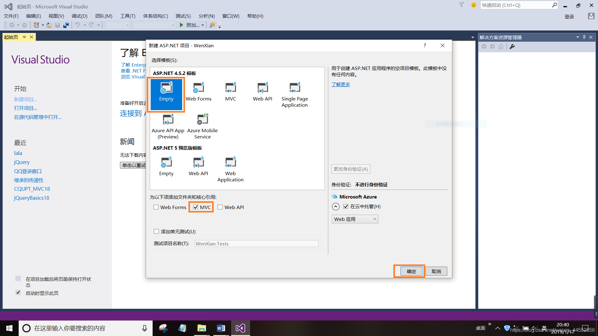Click the notifications filter flag icon
The width and height of the screenshot is (598, 336).
tap(462, 5)
